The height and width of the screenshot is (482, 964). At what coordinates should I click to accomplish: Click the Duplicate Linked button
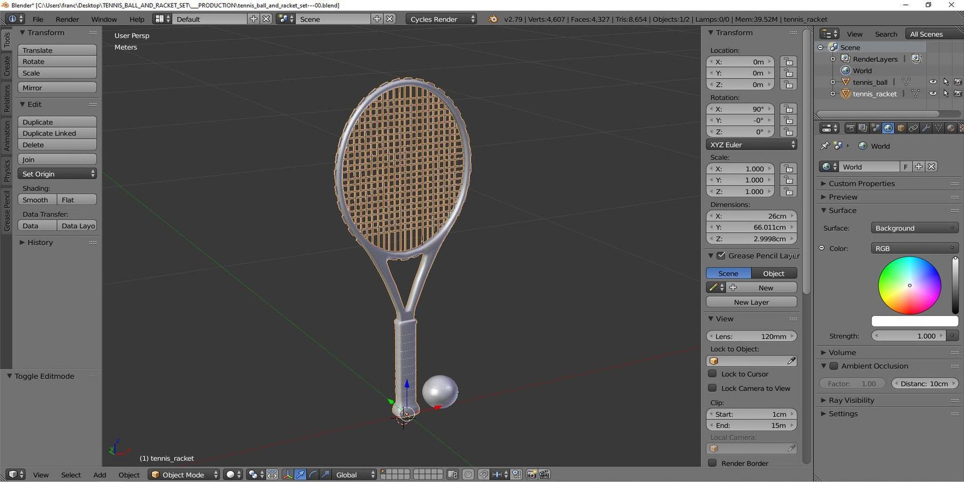pos(57,133)
